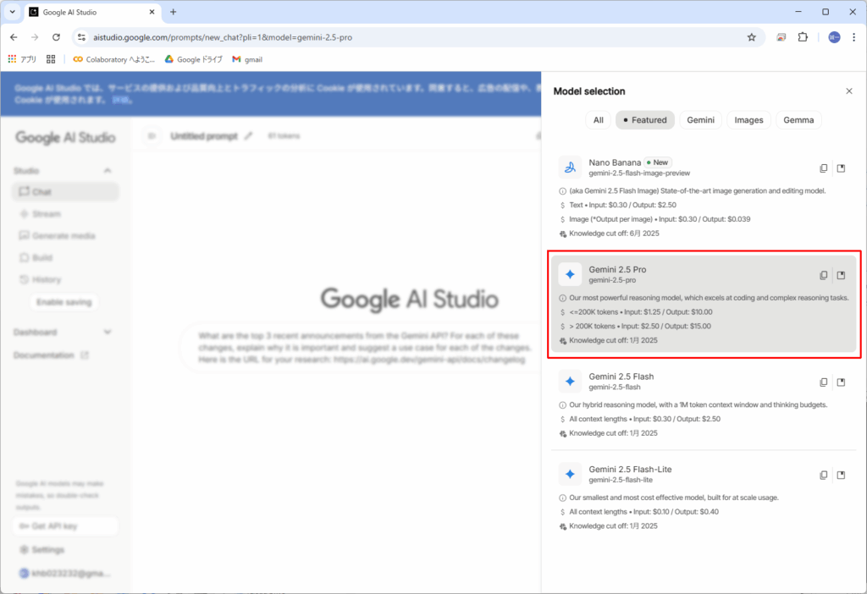Click the Nano Banana model logo
Screen dimensions: 867x594
[x=570, y=168]
